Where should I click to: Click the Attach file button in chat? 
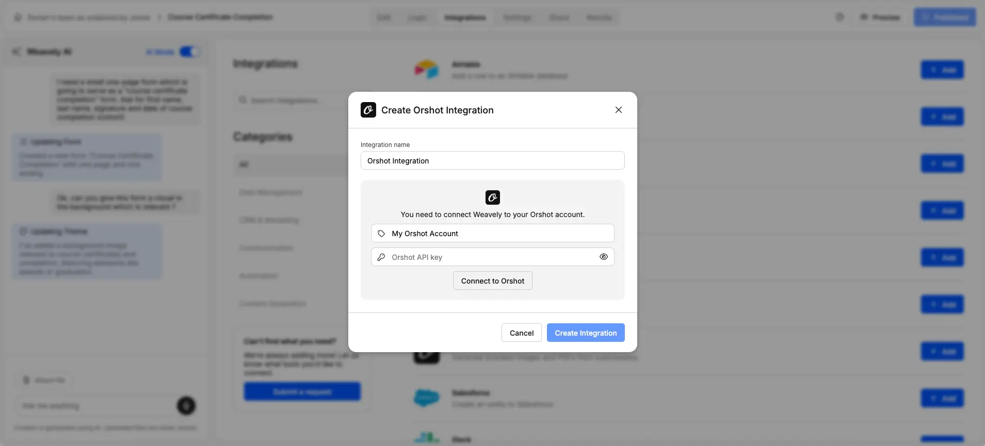point(44,381)
